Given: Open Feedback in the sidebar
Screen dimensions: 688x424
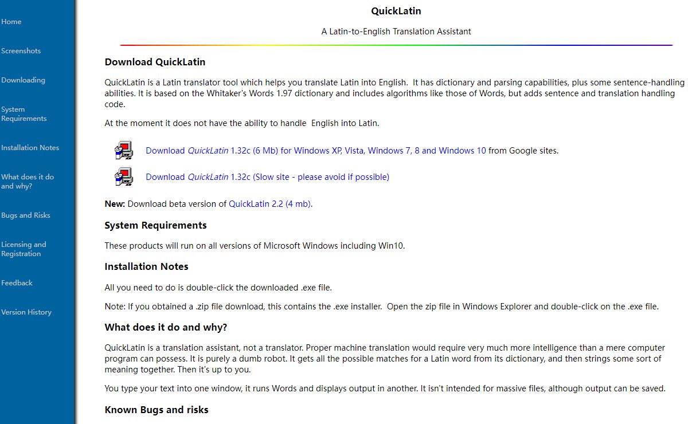Looking at the screenshot, I should (x=17, y=283).
